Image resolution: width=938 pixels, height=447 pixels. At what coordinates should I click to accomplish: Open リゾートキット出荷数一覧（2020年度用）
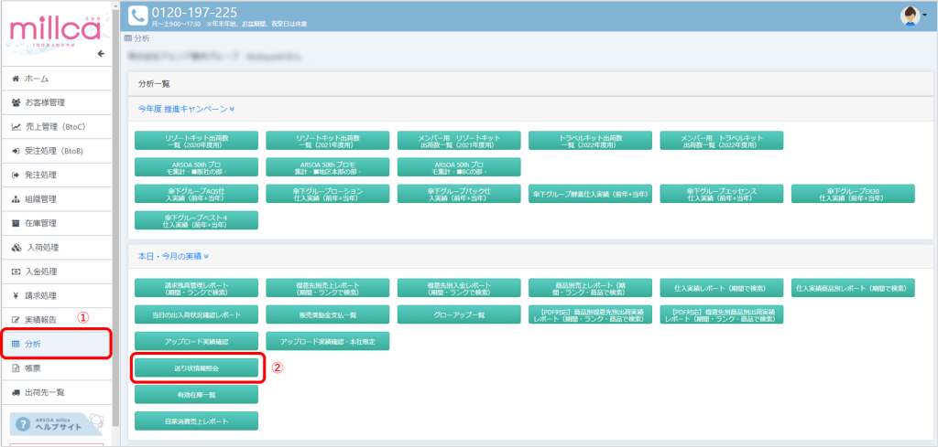click(x=196, y=140)
